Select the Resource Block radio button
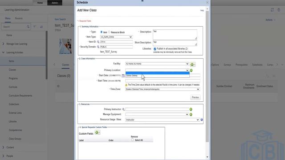The width and height of the screenshot is (285, 160). (109, 32)
